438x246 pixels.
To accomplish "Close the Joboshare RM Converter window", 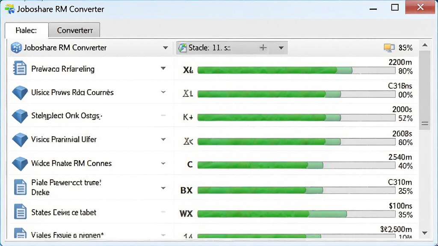I will (x=420, y=7).
